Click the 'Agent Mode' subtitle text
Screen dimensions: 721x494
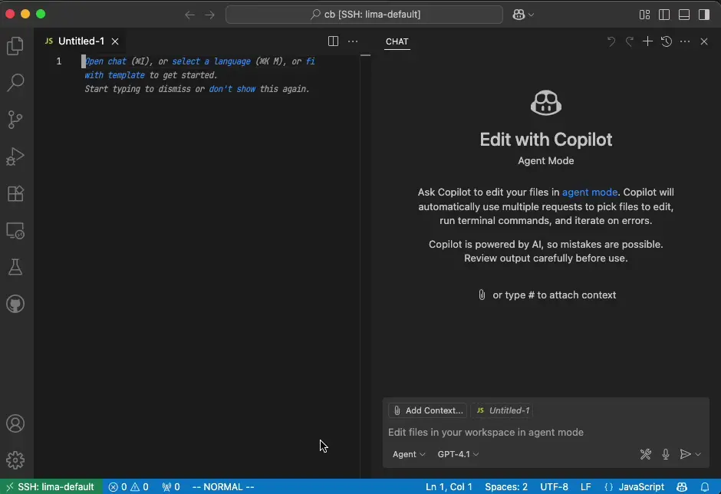[546, 160]
